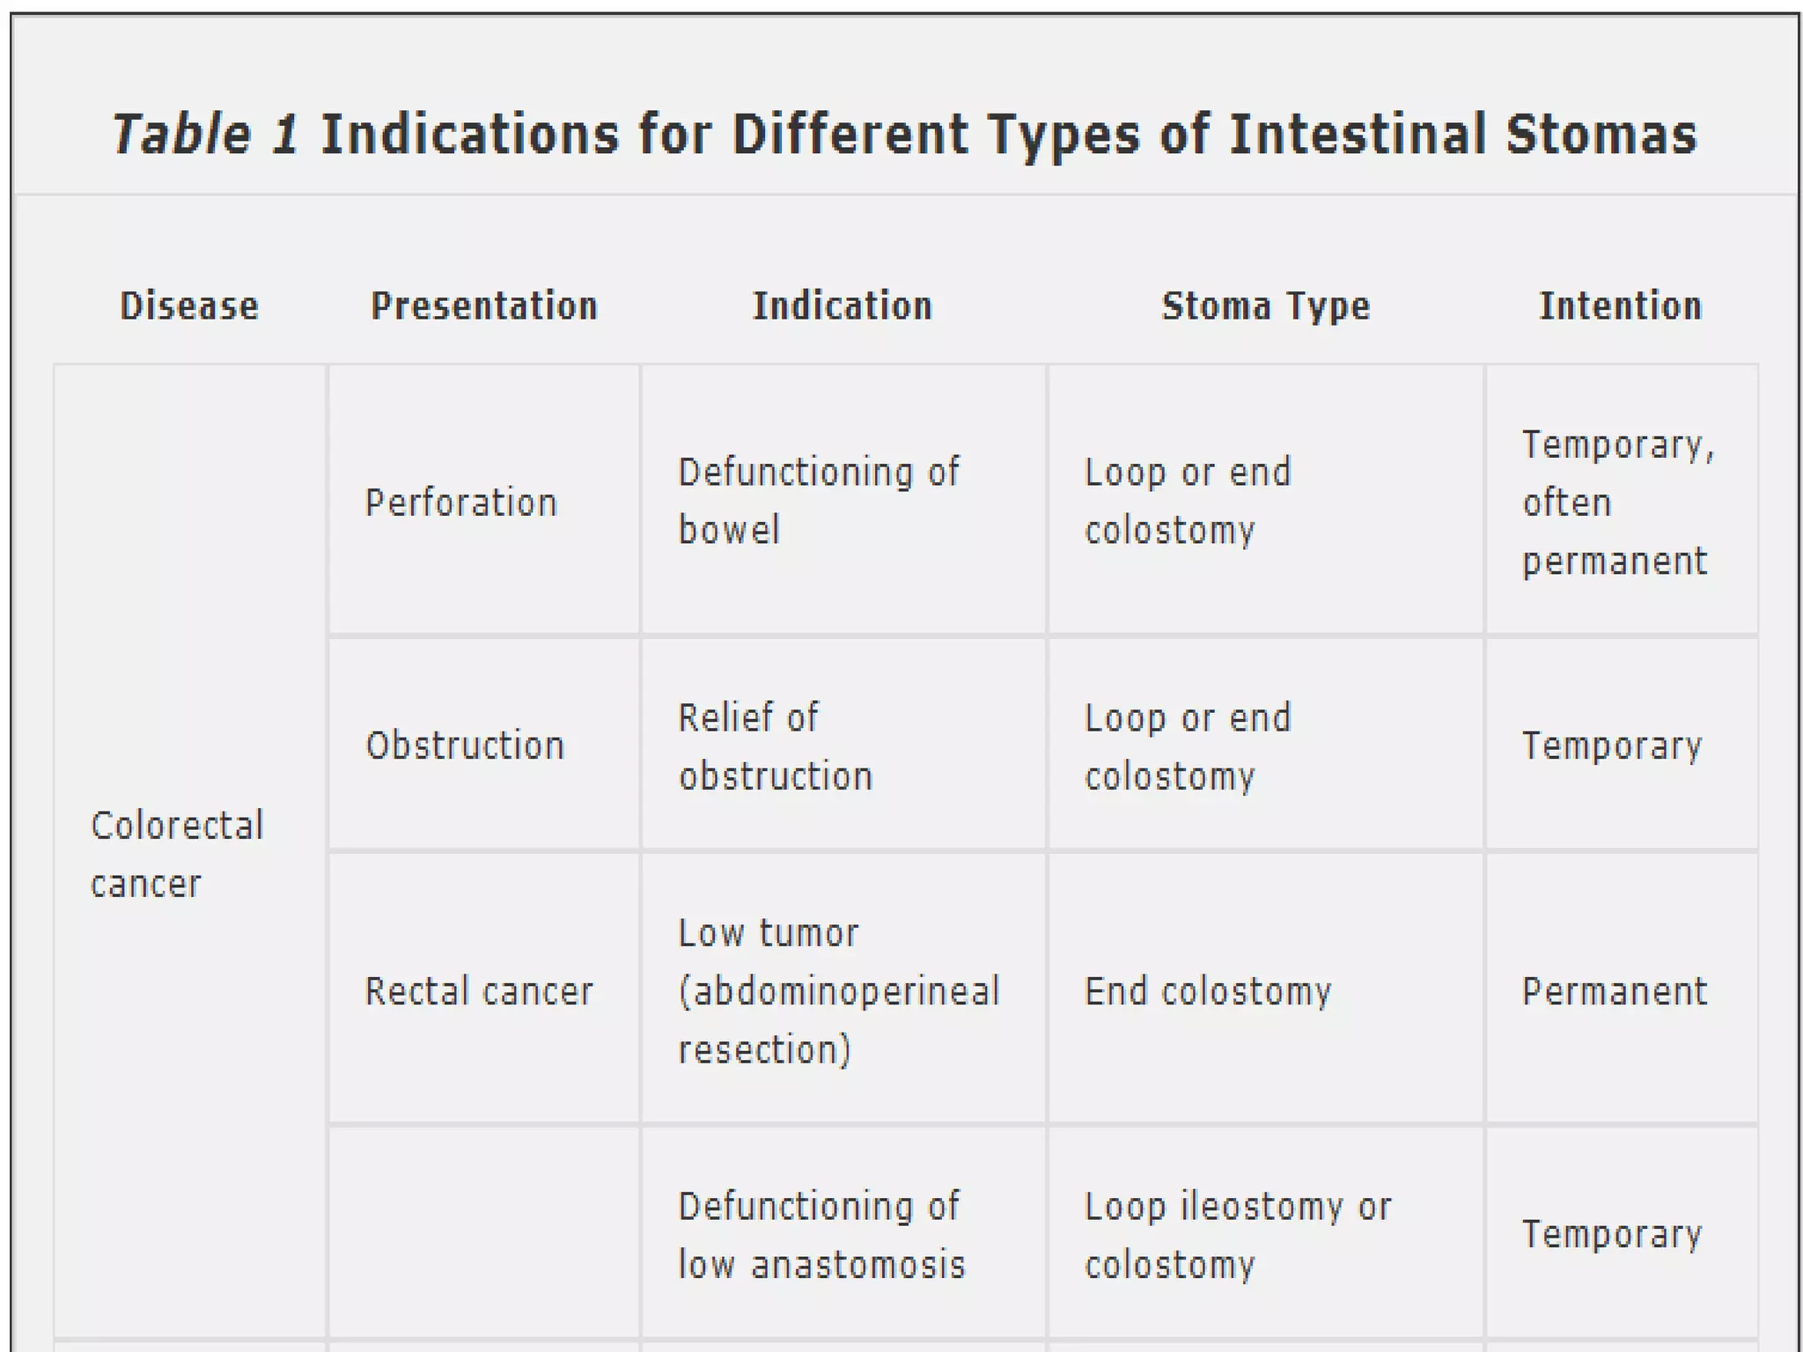
Task: Click the 'End colostomy' stoma type cell
Action: point(1266,989)
